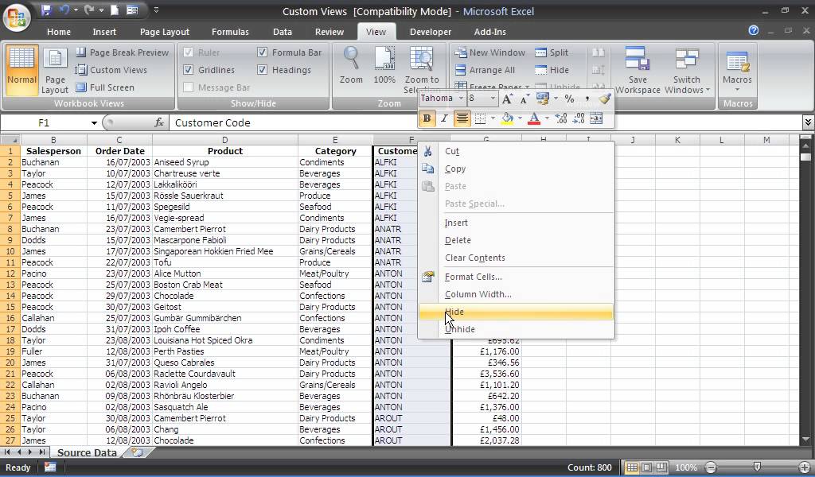
Task: Apply red font color from mini toolbar
Action: click(x=534, y=118)
